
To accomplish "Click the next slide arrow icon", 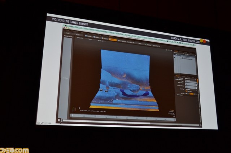I will [50, 123].
